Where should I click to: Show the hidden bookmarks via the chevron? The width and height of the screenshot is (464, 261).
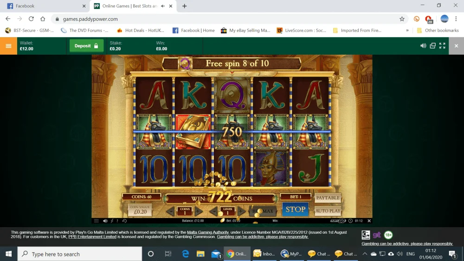[x=407, y=31]
